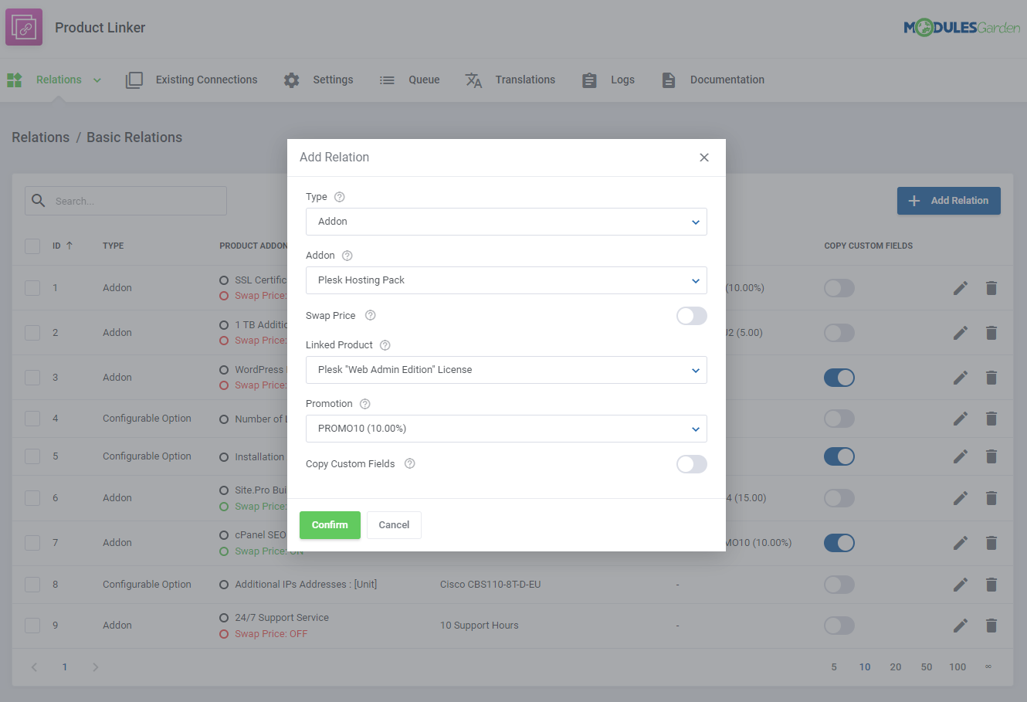Toggle the Copy Custom Fields switch in dialog
Image resolution: width=1027 pixels, height=702 pixels.
[692, 464]
